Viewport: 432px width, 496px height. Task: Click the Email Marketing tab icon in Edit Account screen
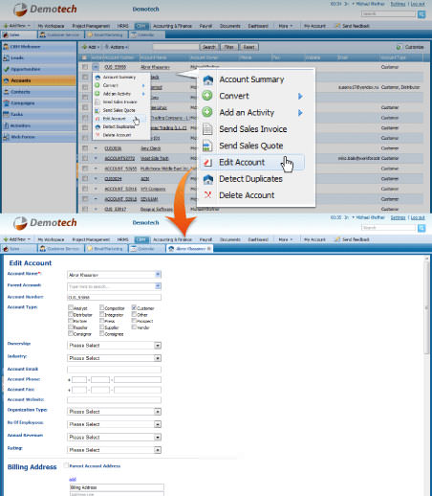(90, 249)
